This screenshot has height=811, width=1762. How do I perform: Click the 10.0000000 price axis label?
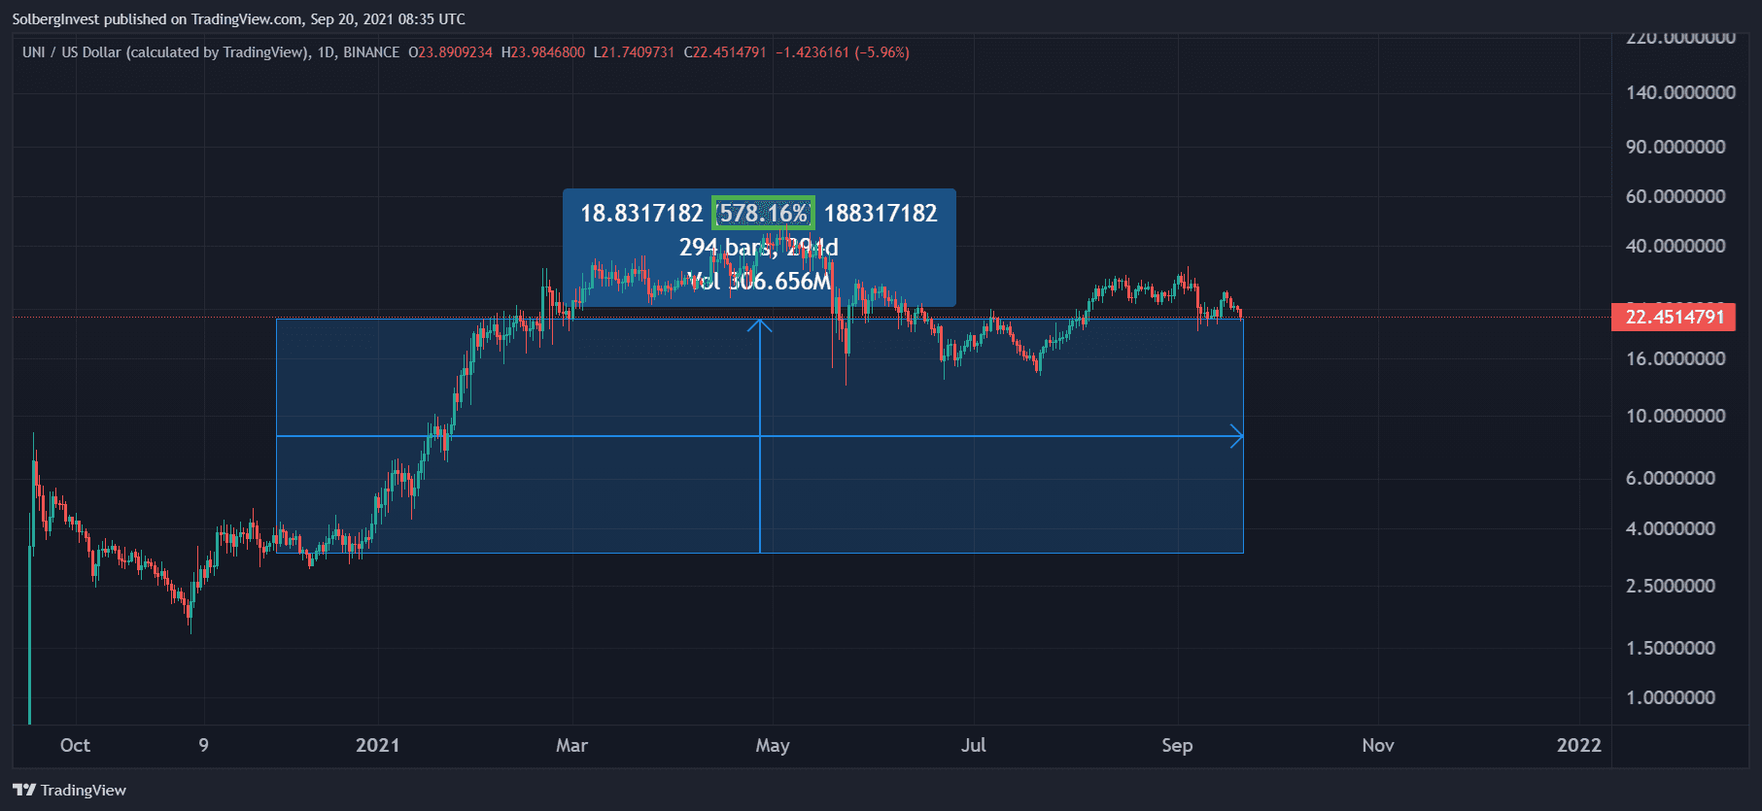pyautogui.click(x=1676, y=416)
